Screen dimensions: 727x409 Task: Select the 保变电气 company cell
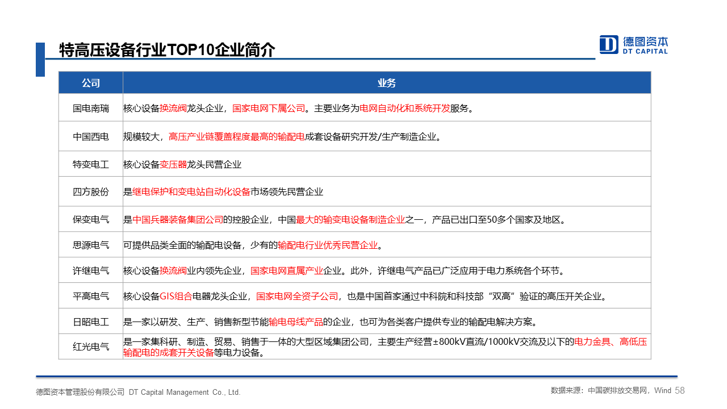click(91, 219)
